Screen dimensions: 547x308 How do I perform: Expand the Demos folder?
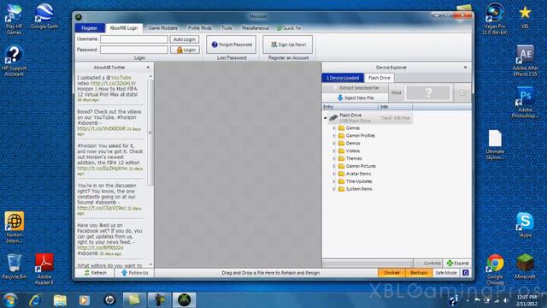tap(334, 144)
